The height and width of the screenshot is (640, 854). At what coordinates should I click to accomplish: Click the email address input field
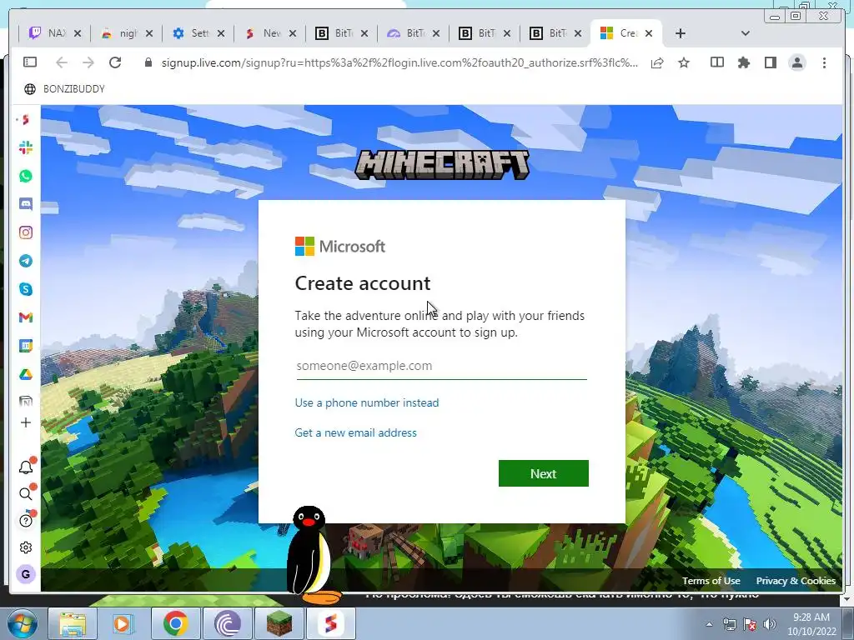(441, 366)
